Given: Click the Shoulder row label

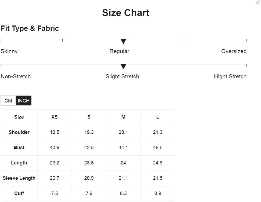Looking at the screenshot, I should (x=19, y=132).
